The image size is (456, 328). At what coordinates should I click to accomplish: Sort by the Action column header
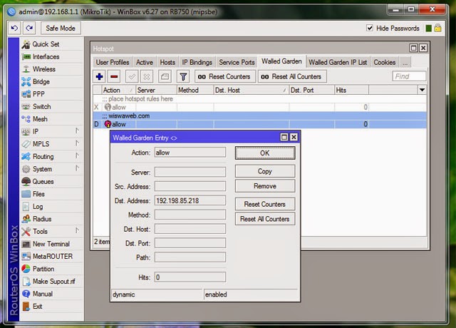click(x=118, y=91)
